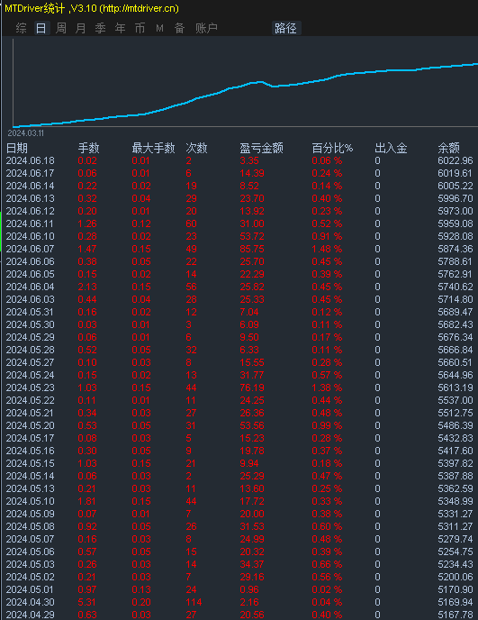Click the 最大手数 column header
The image size is (478, 620).
153,149
